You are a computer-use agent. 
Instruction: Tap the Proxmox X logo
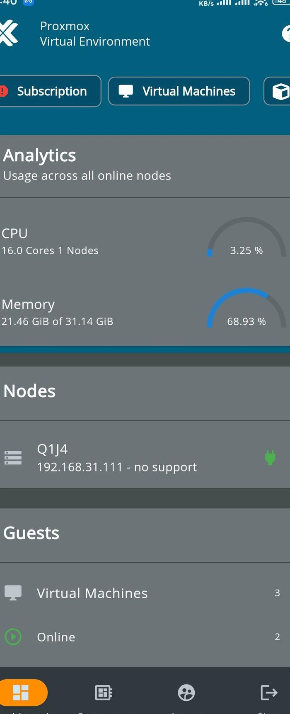(x=8, y=34)
